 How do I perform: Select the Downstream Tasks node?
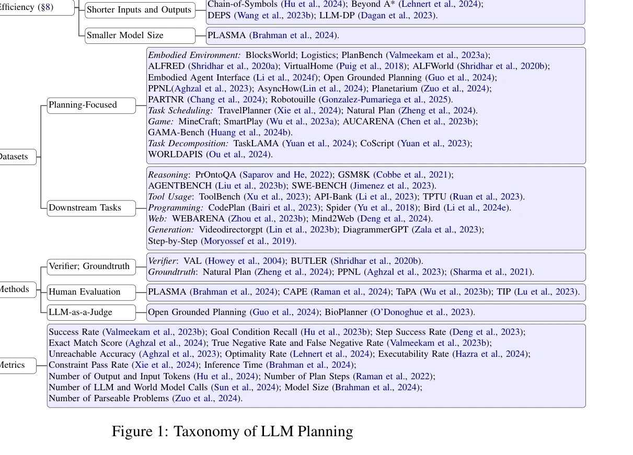click(x=91, y=208)
